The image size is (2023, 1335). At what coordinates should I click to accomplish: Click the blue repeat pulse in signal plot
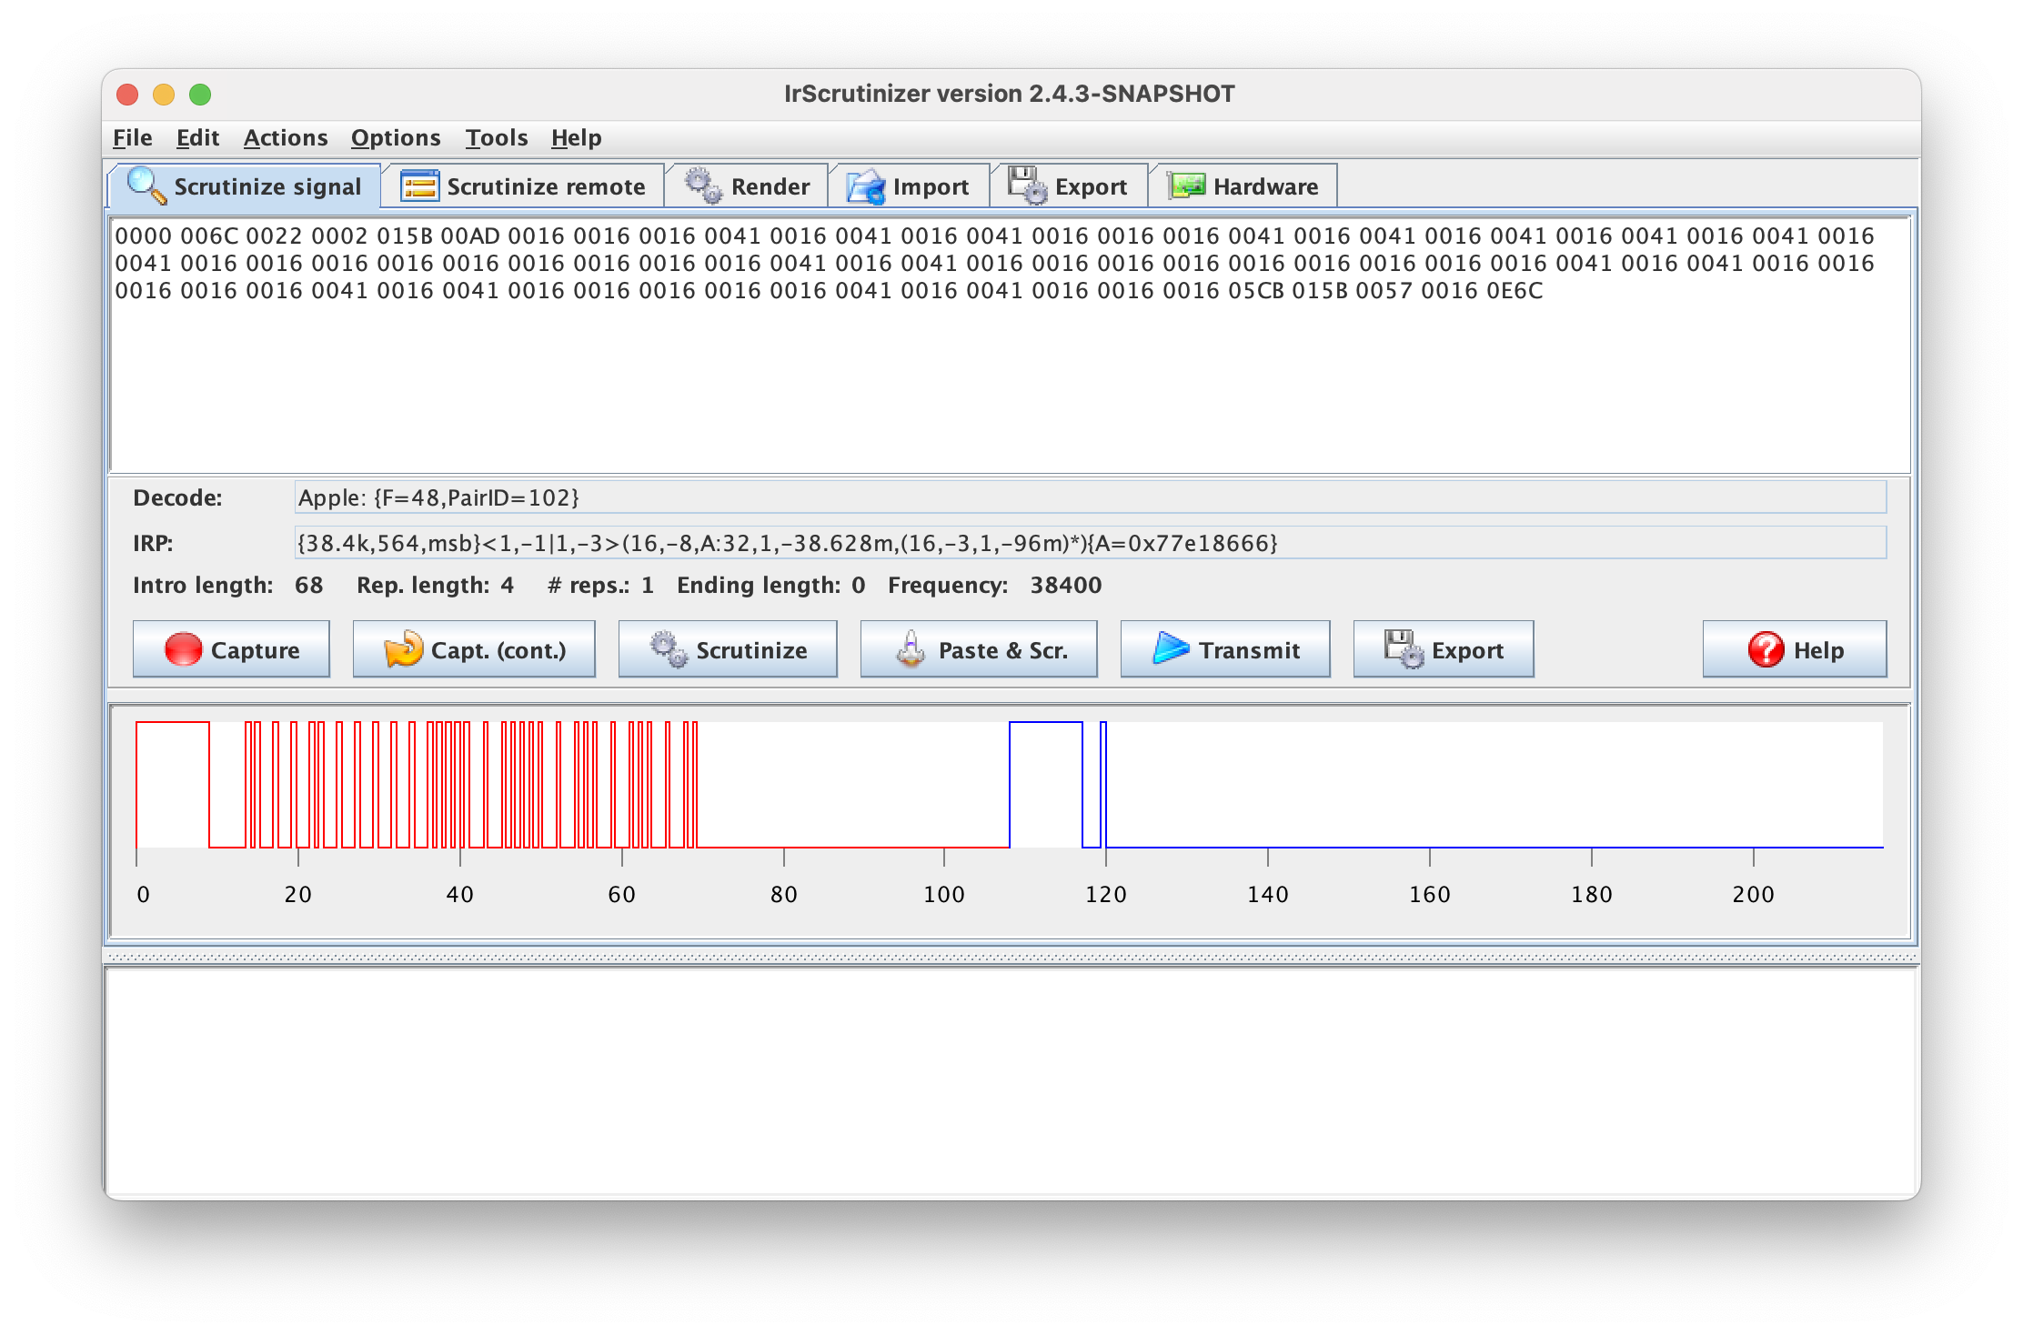tap(1046, 784)
